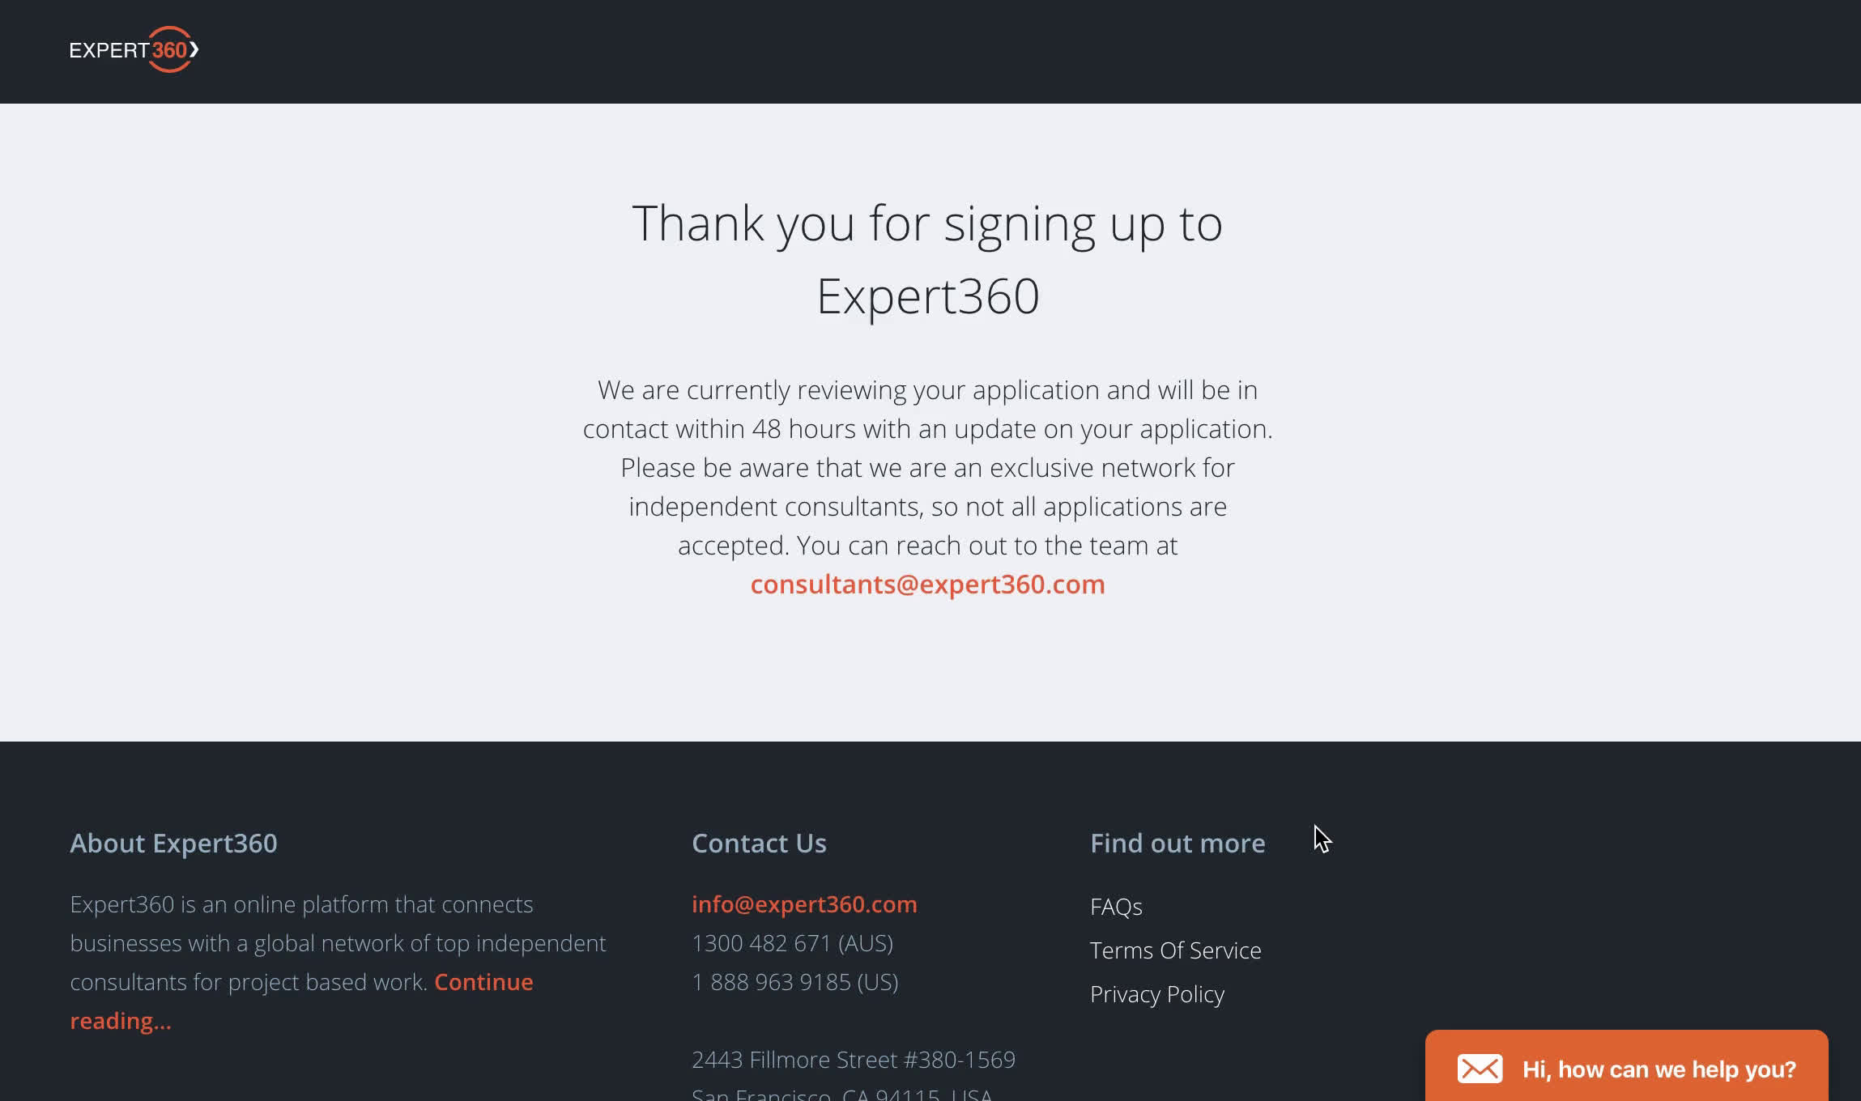Toggle the US phone number selection
1861x1101 pixels.
click(794, 982)
